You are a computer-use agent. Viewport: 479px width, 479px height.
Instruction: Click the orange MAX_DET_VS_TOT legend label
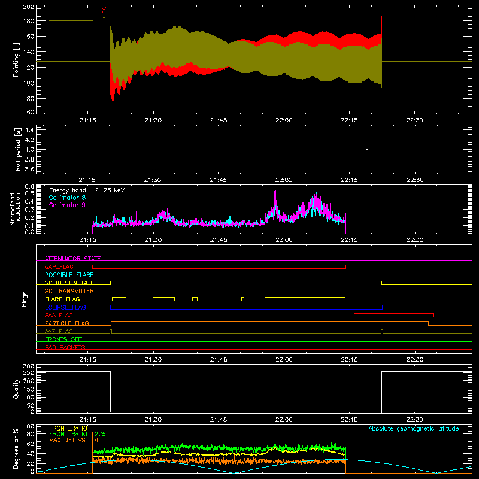click(x=74, y=440)
